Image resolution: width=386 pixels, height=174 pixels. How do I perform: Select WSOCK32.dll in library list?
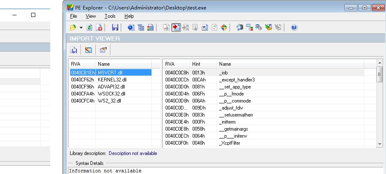(x=112, y=94)
